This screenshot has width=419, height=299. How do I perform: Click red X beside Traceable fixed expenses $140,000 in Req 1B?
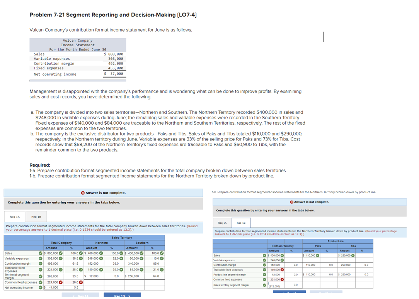[282, 270]
